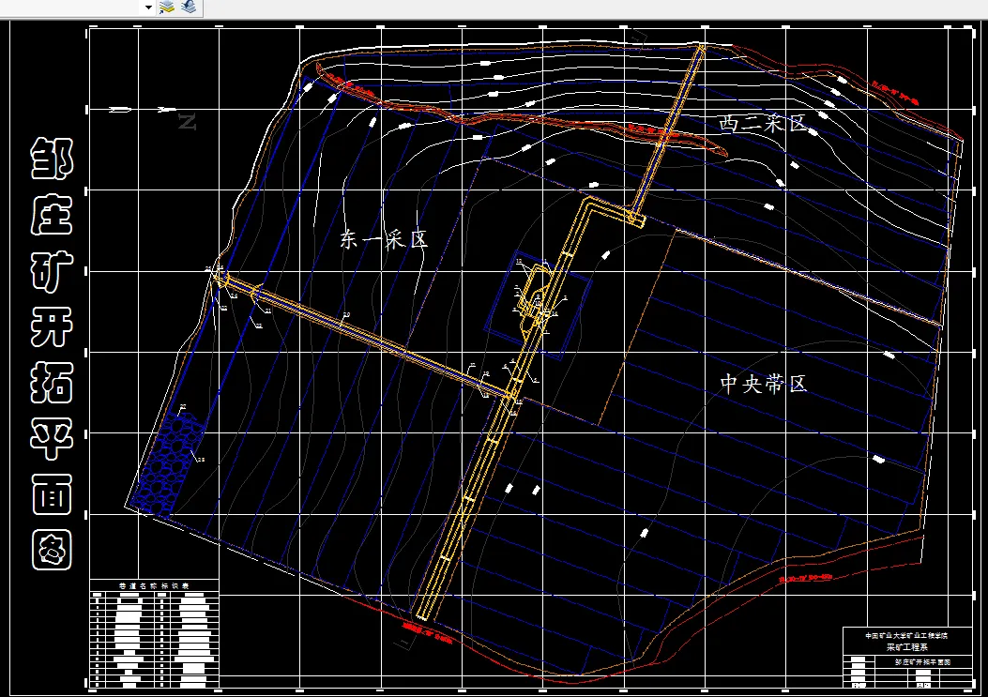
Task: Select the 东一采区 label in the drawing
Action: point(385,239)
